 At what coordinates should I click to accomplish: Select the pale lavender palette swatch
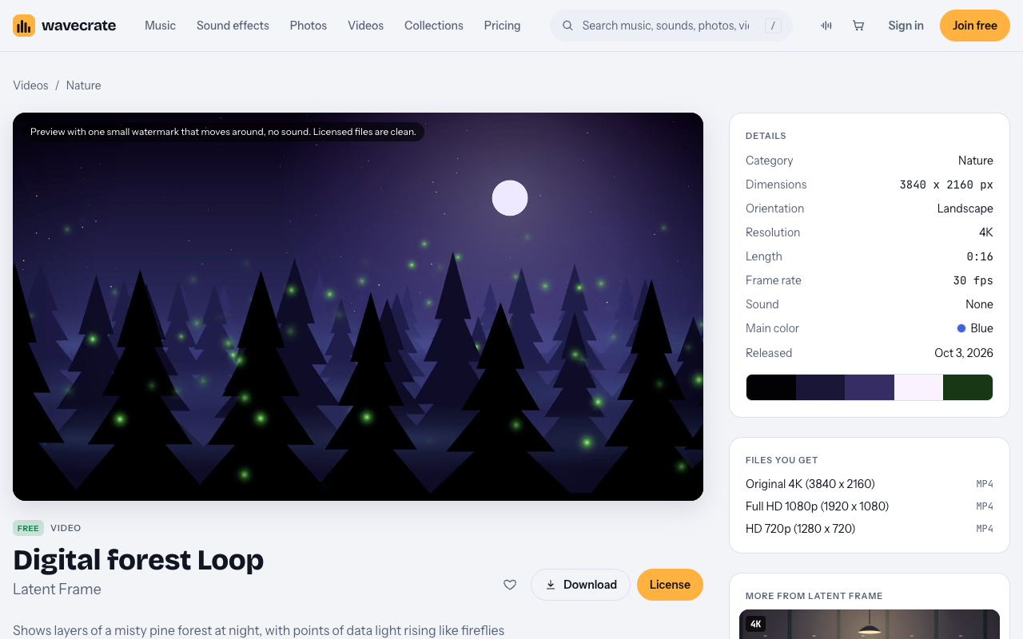(x=918, y=387)
